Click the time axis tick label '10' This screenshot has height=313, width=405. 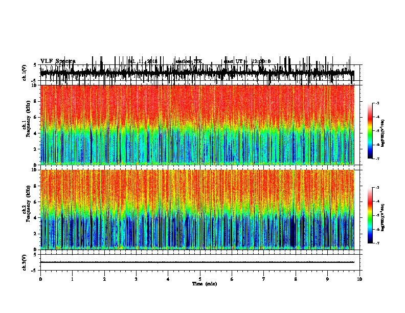(359, 279)
